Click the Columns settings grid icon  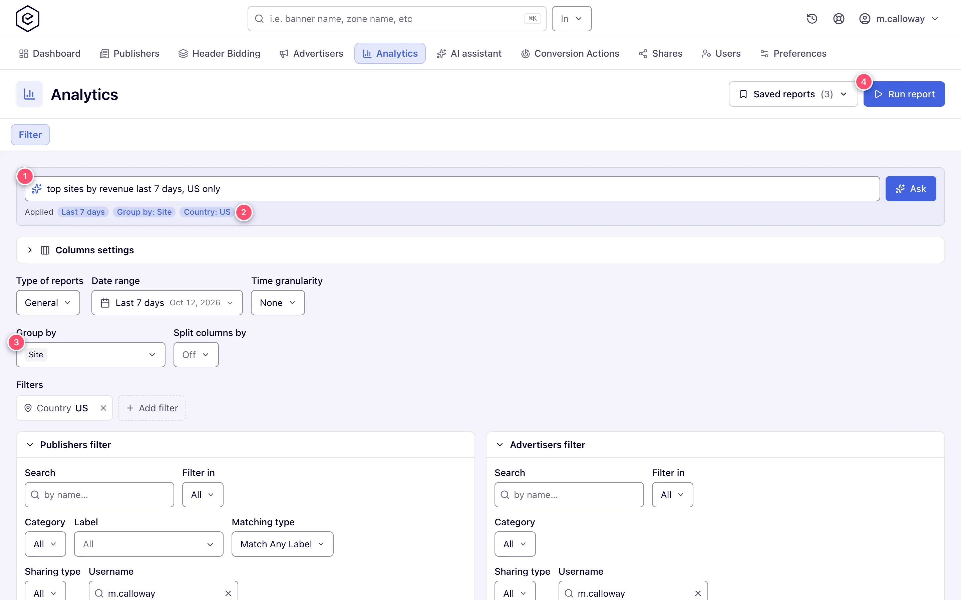(x=45, y=250)
